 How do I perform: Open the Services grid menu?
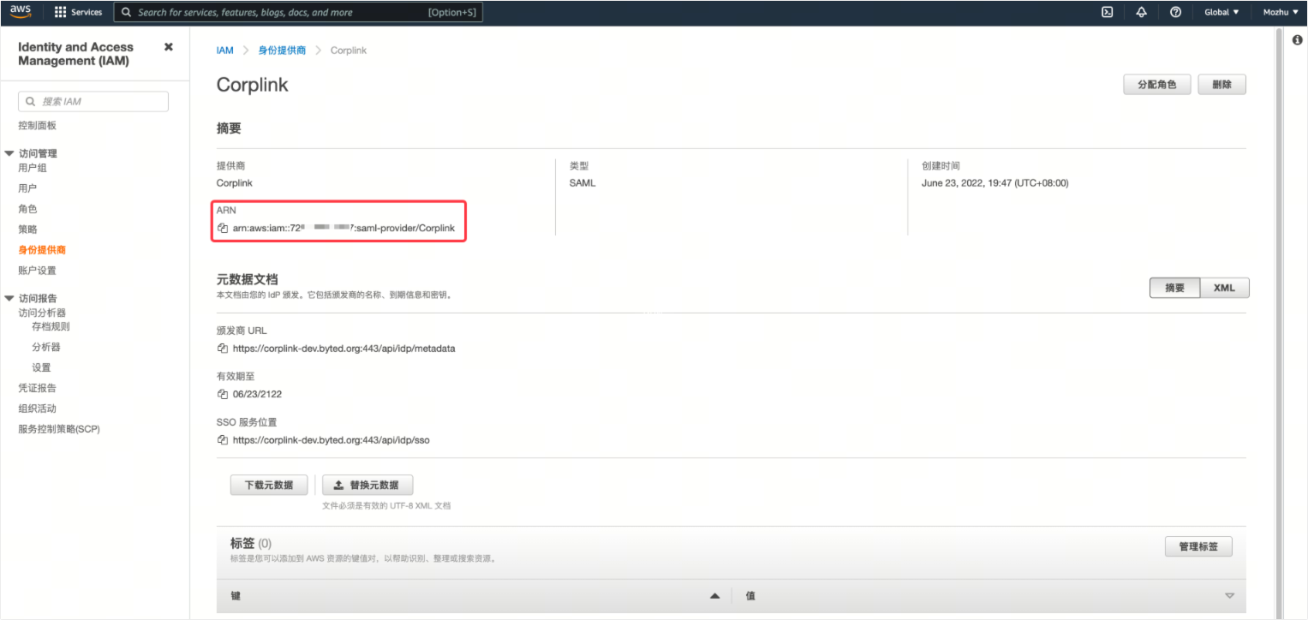[78, 12]
